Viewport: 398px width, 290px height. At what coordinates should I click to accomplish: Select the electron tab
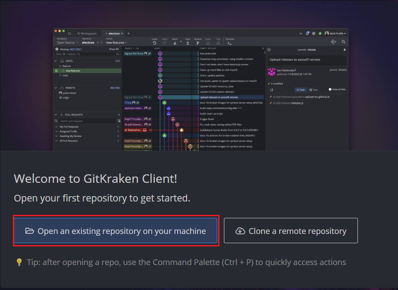pyautogui.click(x=113, y=33)
